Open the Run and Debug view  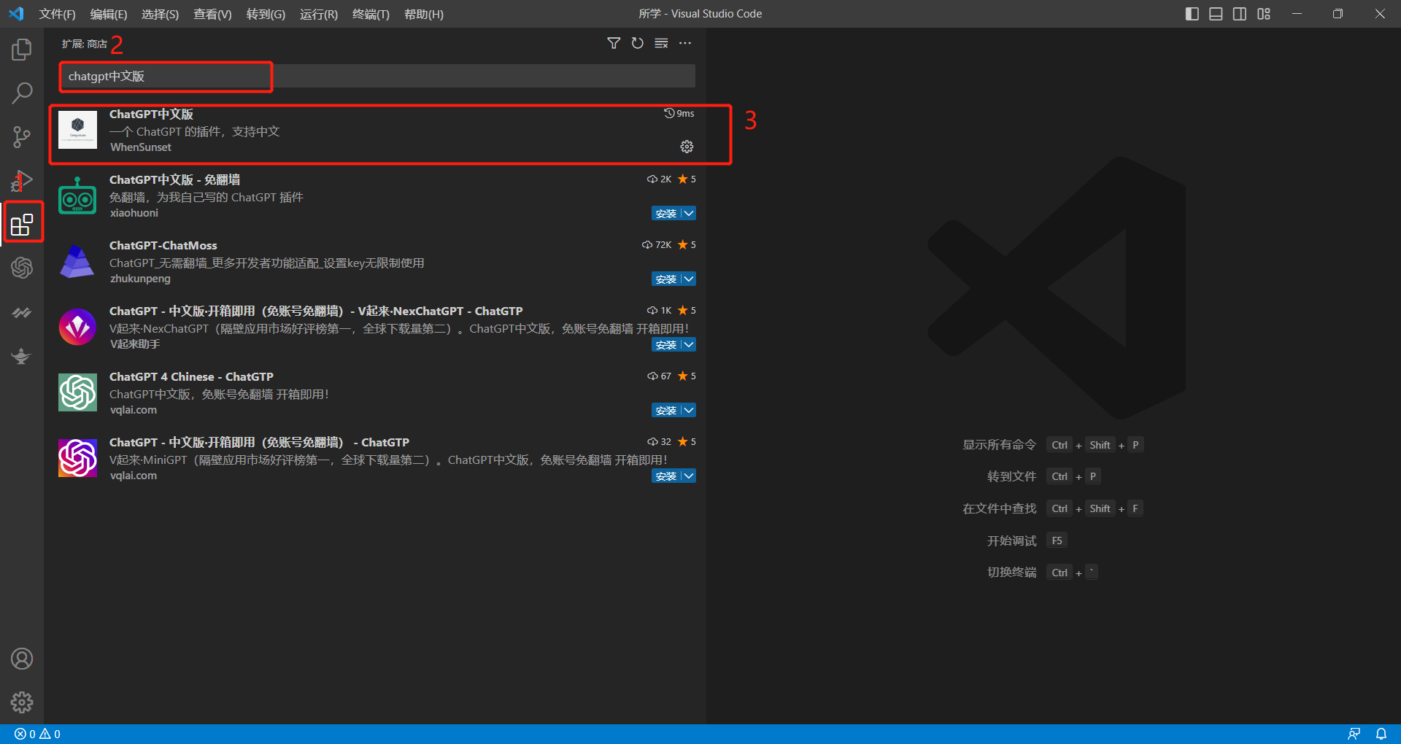(22, 181)
